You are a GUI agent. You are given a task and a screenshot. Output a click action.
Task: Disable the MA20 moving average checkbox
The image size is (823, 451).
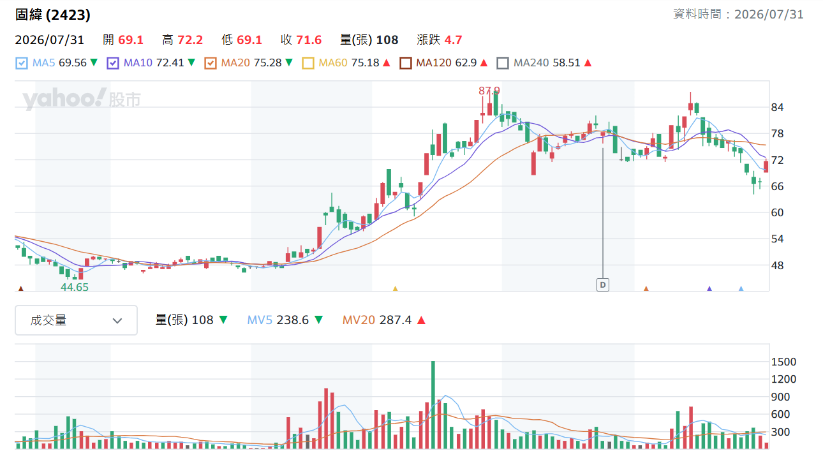[x=211, y=63]
